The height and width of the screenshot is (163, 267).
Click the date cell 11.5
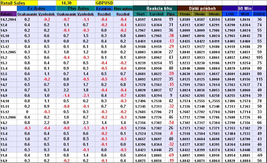[x=8, y=139]
